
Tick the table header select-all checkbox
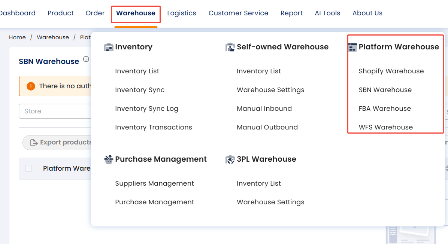(x=29, y=168)
